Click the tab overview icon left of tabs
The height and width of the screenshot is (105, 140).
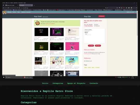pyautogui.click(x=3, y=5)
